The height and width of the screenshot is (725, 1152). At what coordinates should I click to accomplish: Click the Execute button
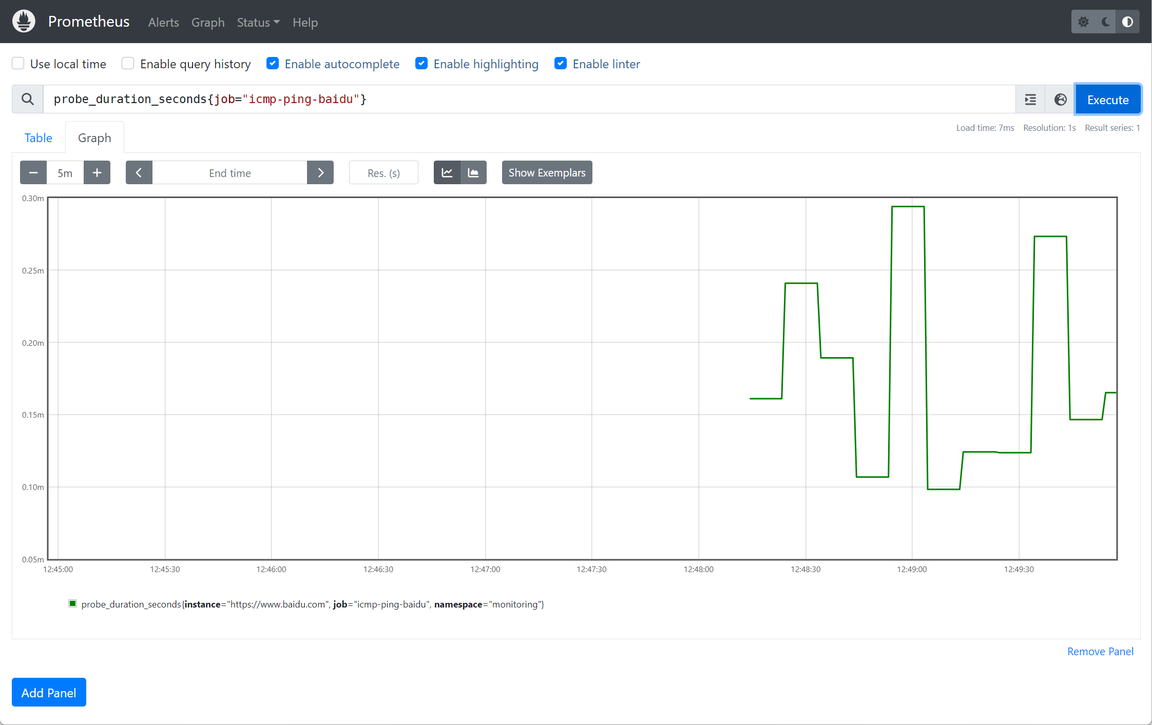pos(1108,100)
